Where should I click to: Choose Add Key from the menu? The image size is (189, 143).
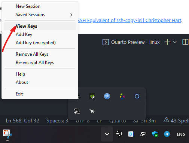point(40,34)
